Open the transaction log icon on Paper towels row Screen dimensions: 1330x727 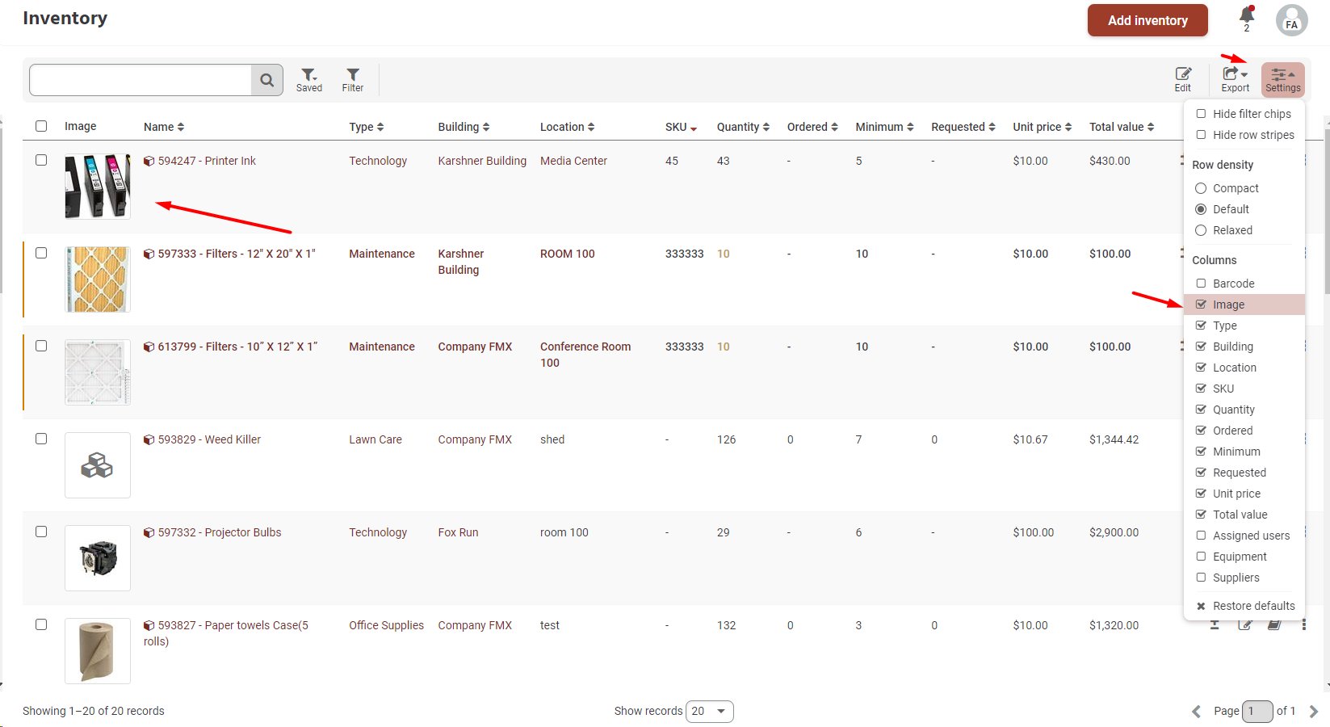coord(1273,625)
